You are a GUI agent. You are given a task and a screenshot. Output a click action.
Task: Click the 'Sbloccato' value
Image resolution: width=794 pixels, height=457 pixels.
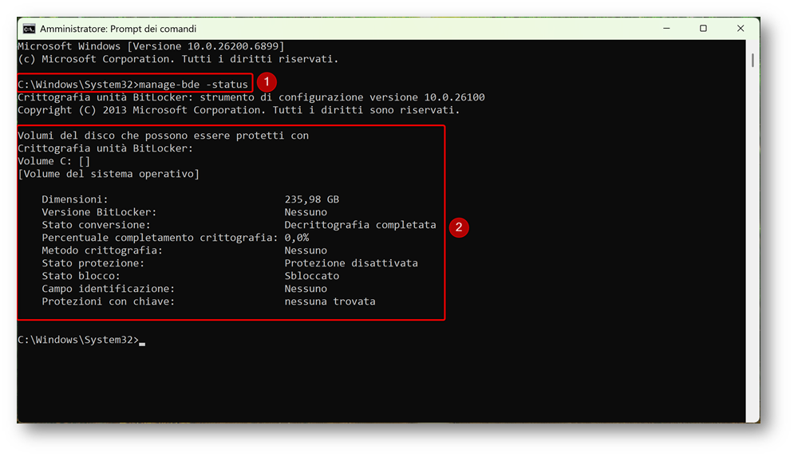pyautogui.click(x=311, y=276)
